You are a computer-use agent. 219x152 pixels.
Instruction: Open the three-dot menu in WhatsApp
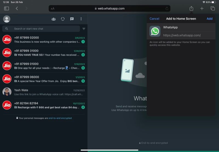(x=81, y=19)
